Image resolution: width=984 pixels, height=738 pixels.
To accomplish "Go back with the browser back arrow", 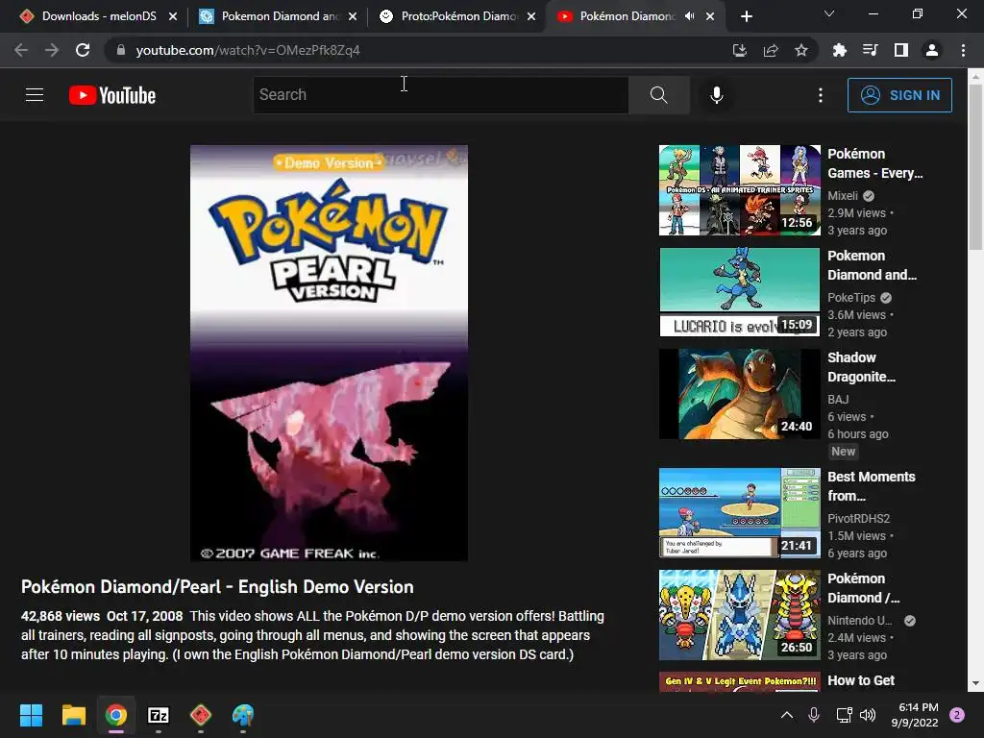I will [21, 50].
